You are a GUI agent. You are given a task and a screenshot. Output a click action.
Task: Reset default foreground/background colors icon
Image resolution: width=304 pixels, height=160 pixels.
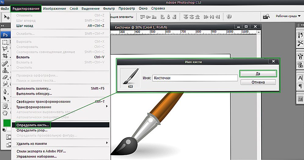(4, 130)
